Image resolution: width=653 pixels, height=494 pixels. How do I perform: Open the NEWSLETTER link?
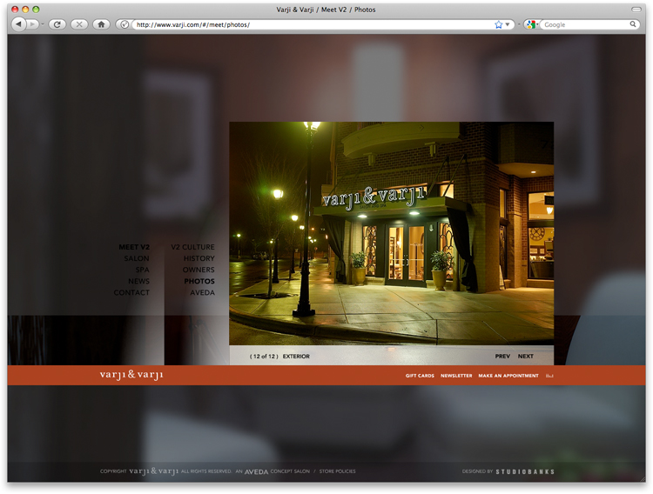coord(456,376)
